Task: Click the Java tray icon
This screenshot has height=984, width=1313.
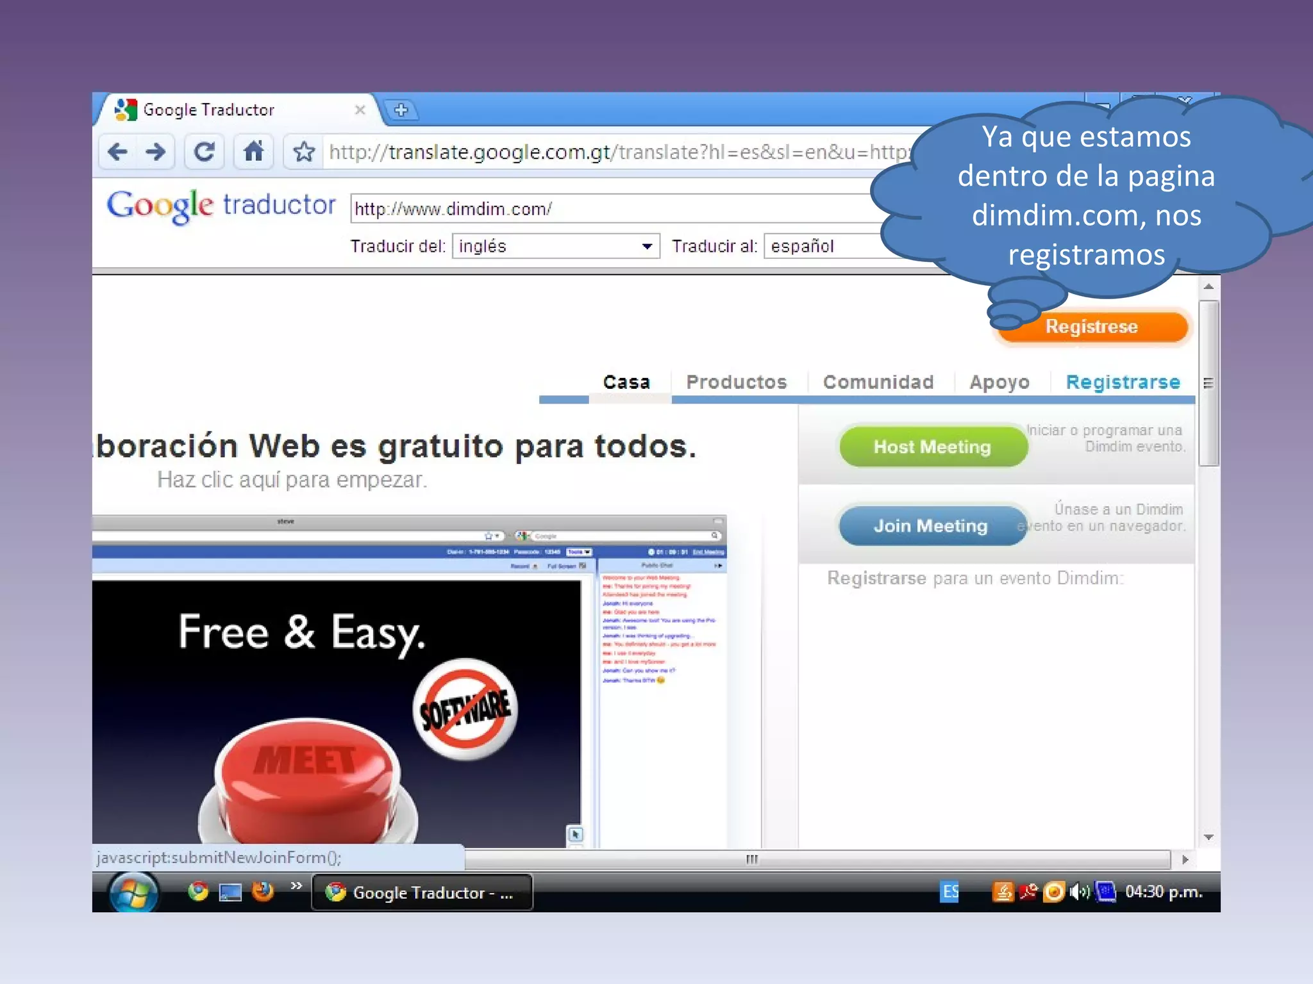Action: click(x=1003, y=892)
